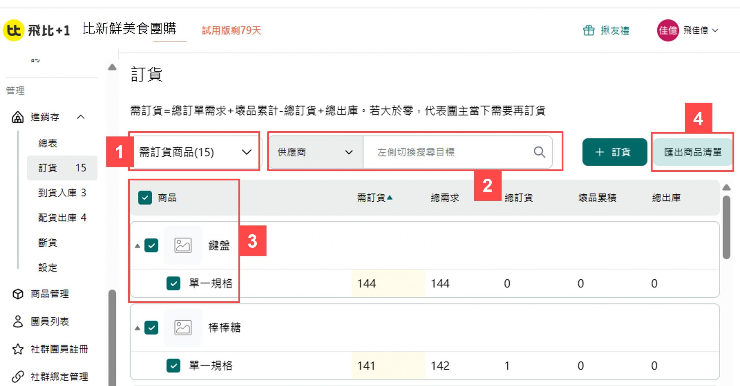Click the 進銷存 warehouse icon
This screenshot has height=386, width=740.
coord(18,117)
